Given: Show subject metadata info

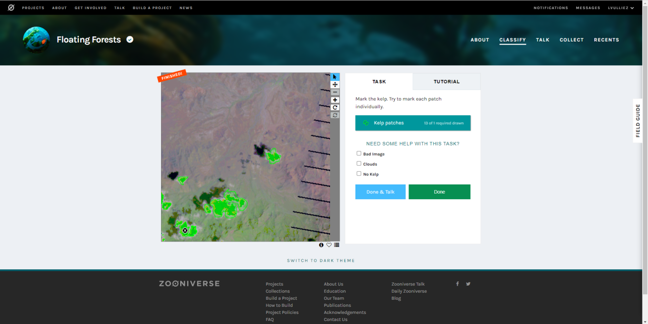Looking at the screenshot, I should tap(321, 245).
